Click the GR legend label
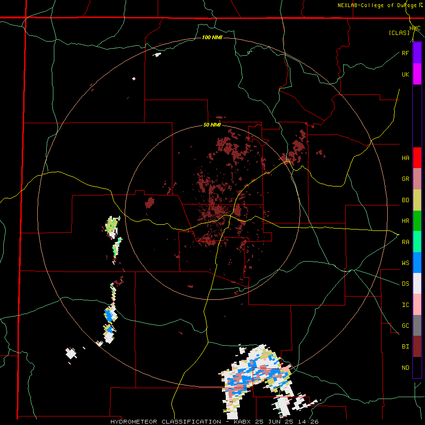The width and height of the screenshot is (425, 425). point(405,179)
